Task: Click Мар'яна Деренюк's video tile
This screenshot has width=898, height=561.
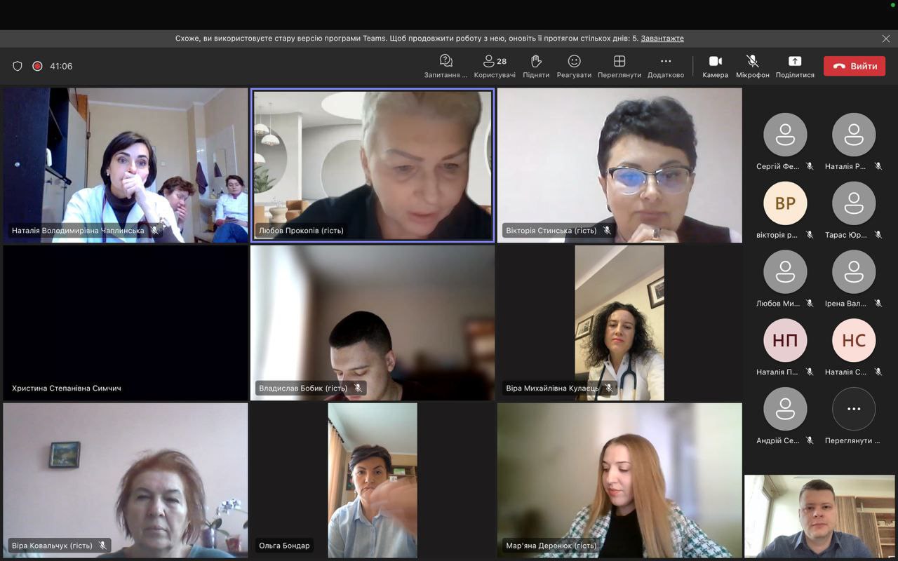Action: point(619,480)
